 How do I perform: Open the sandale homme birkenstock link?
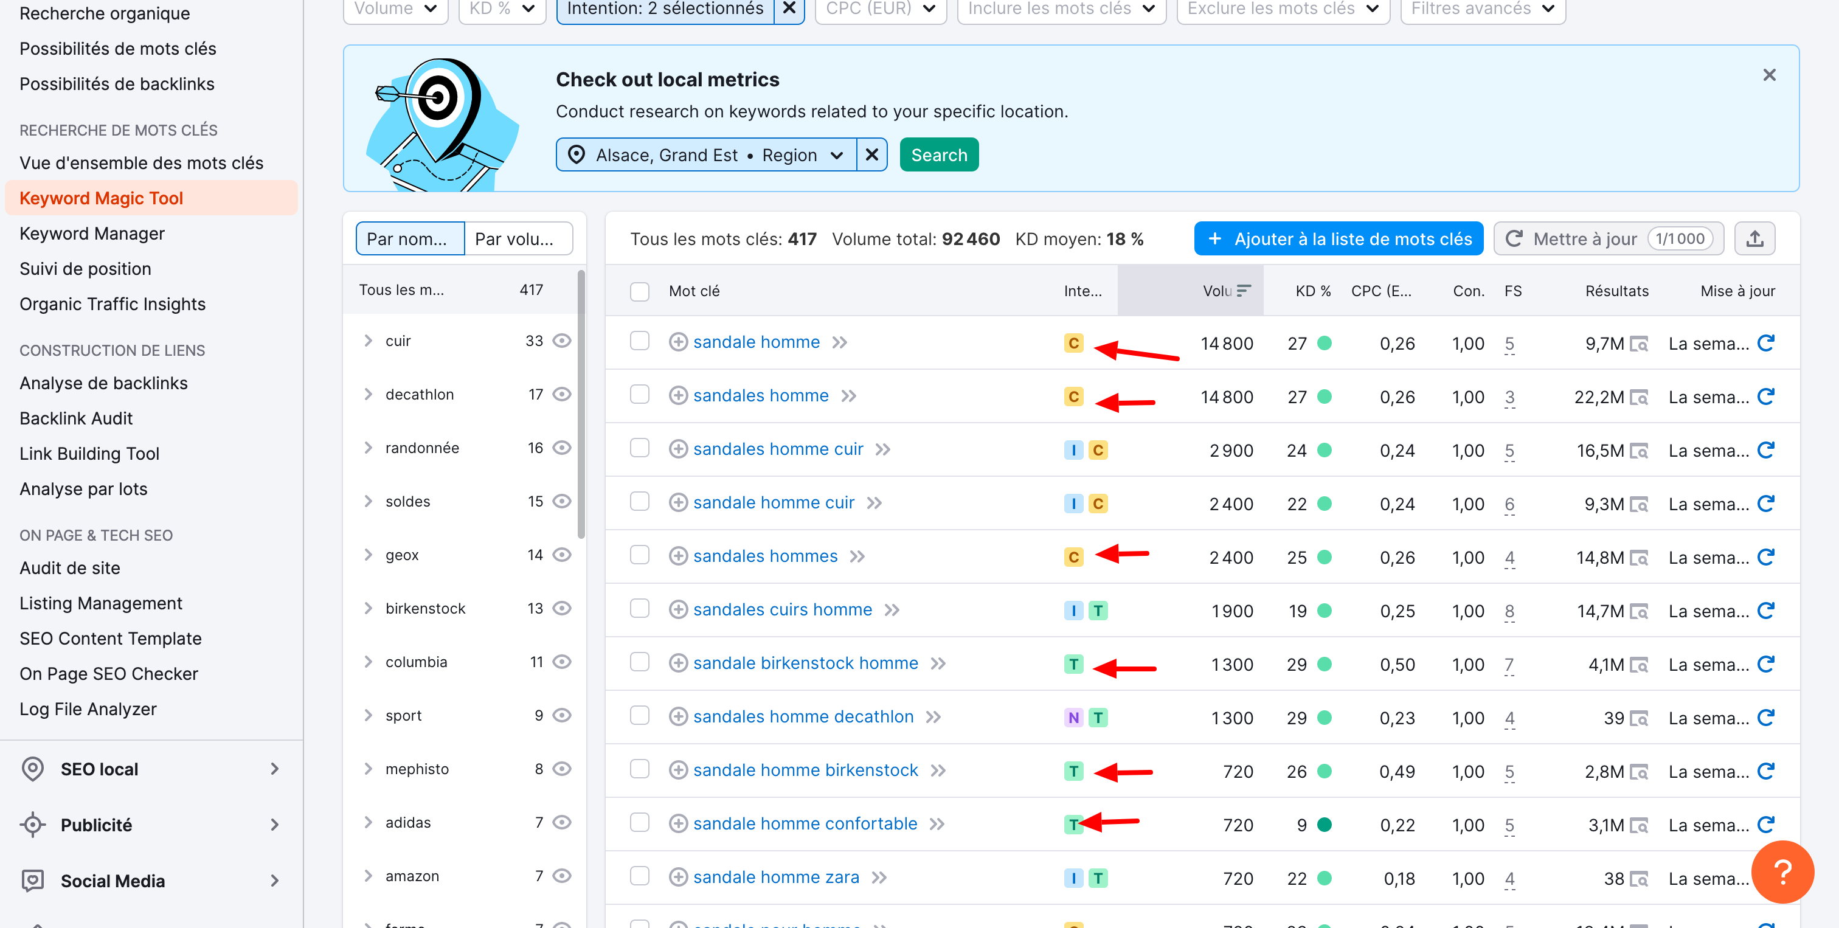[805, 770]
